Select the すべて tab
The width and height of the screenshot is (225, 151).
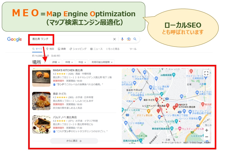tap(37, 49)
